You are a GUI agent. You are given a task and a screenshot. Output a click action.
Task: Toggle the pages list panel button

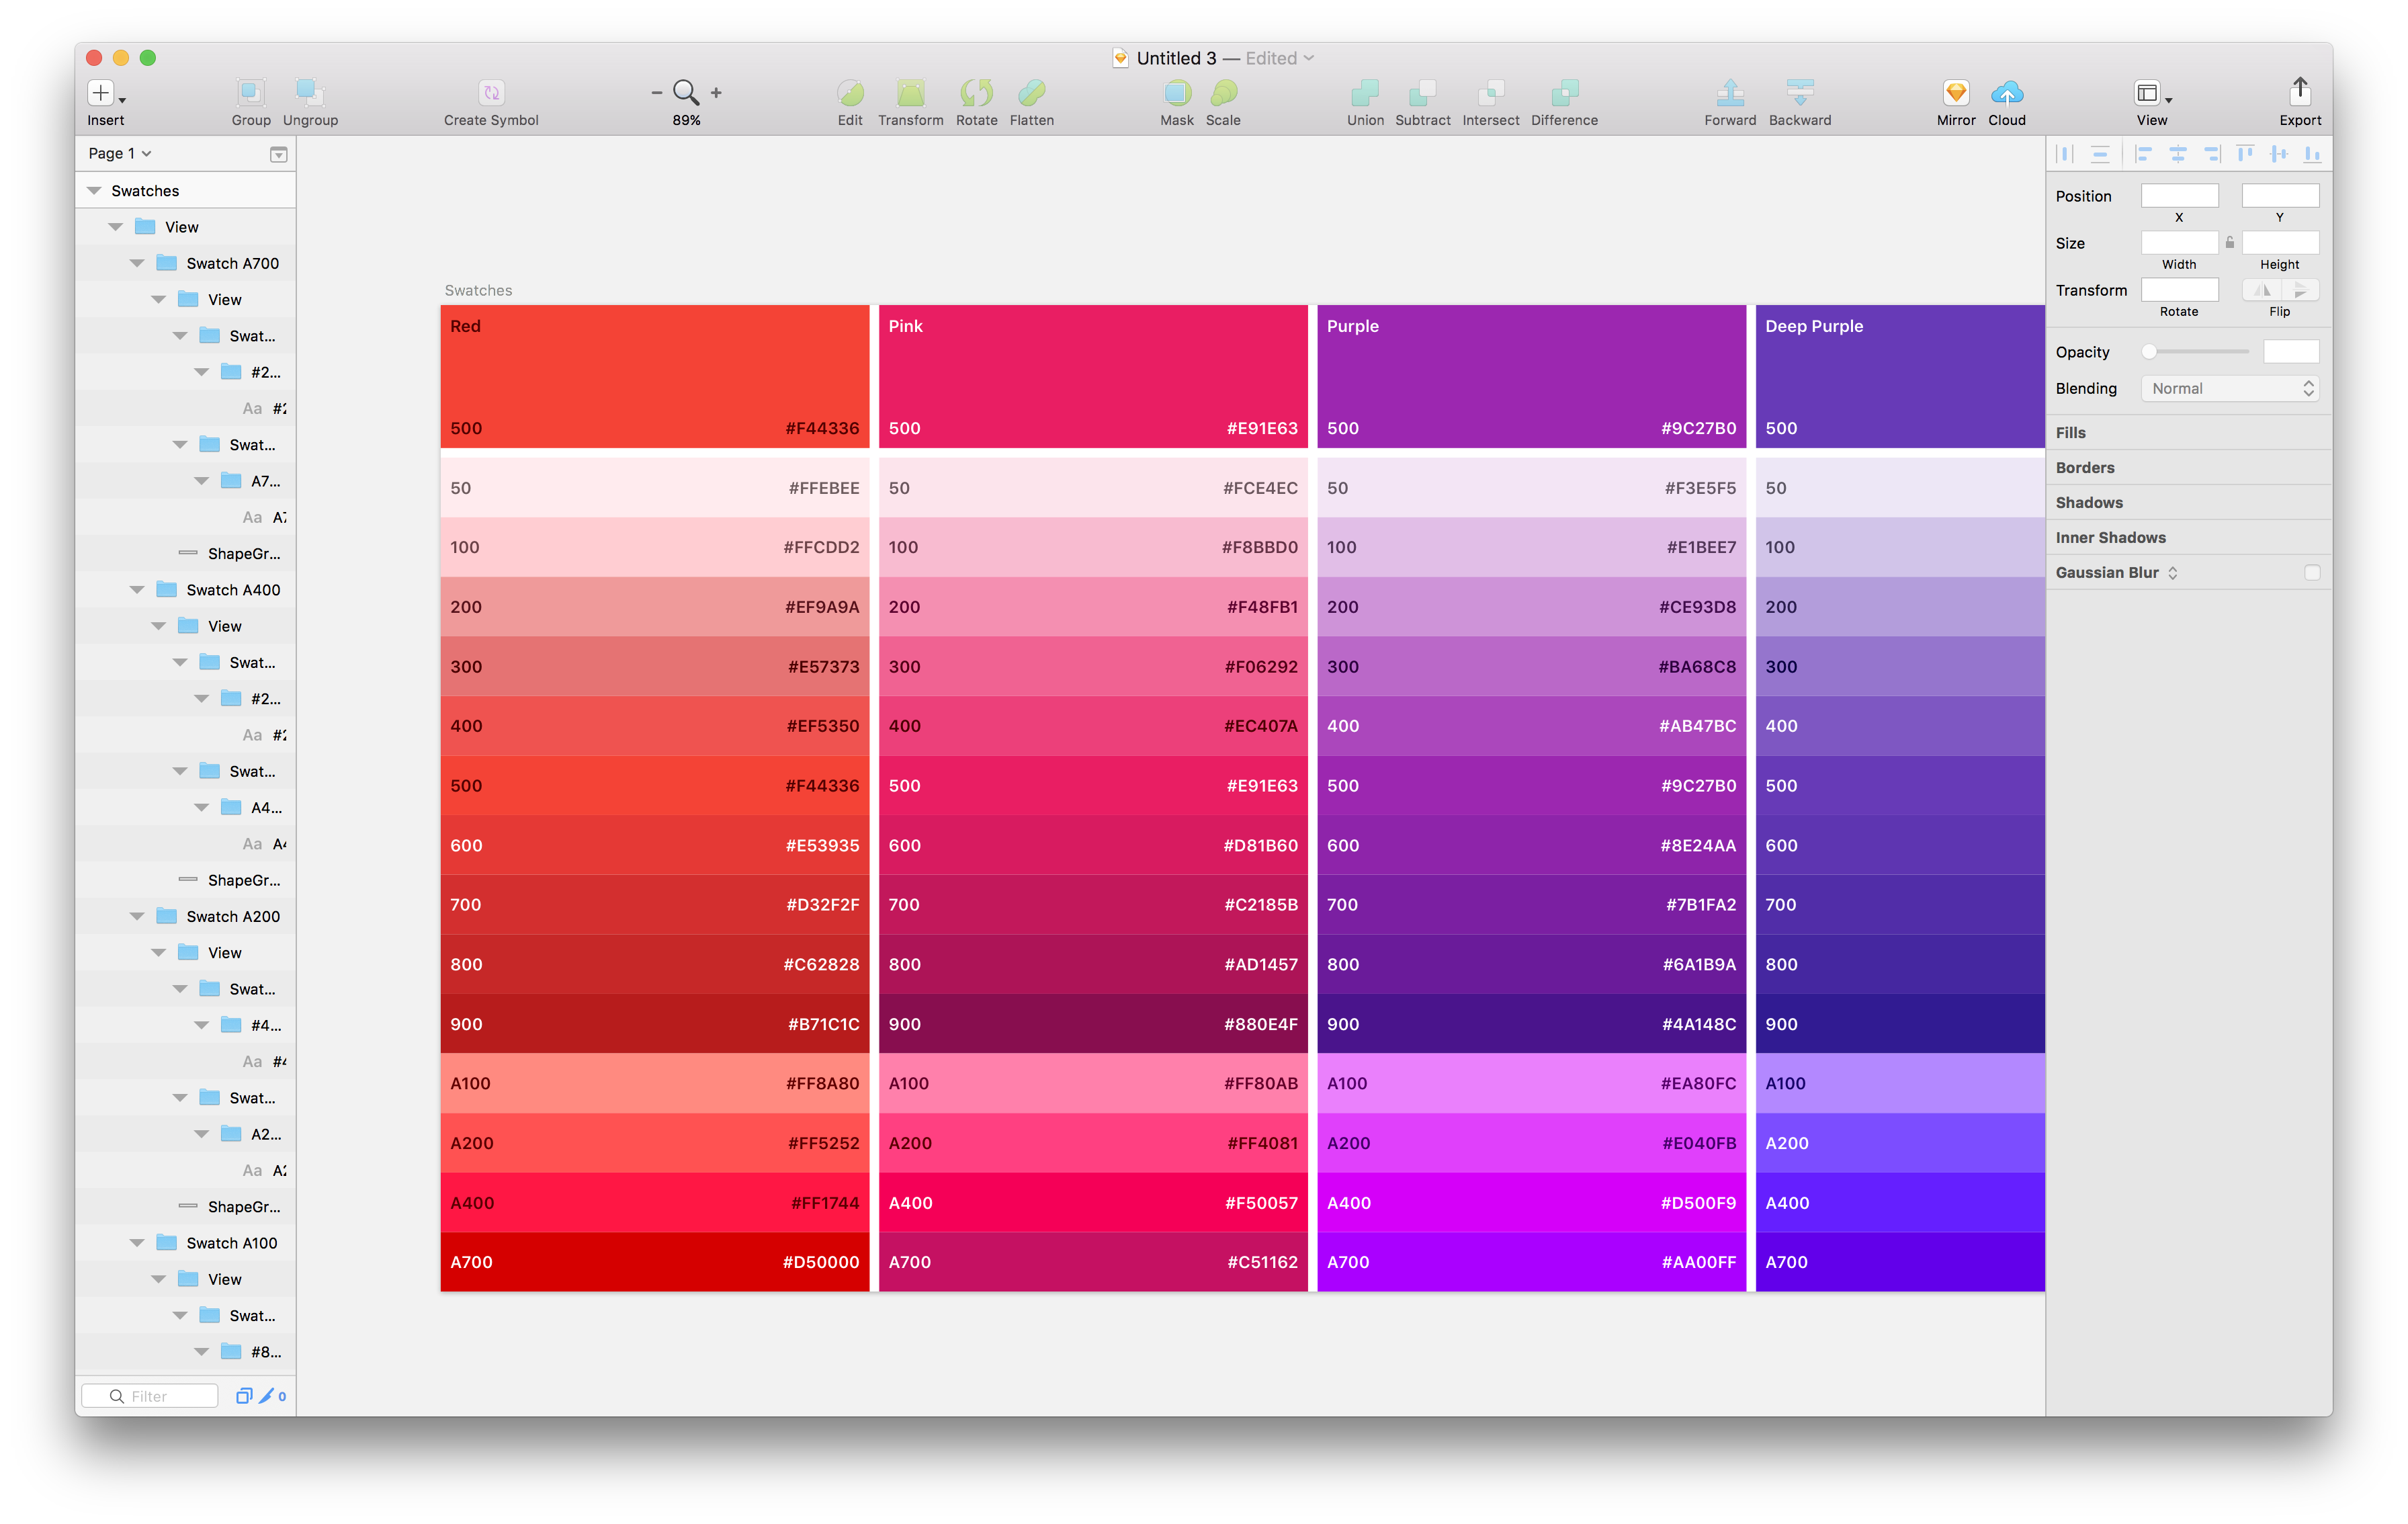pyautogui.click(x=279, y=154)
